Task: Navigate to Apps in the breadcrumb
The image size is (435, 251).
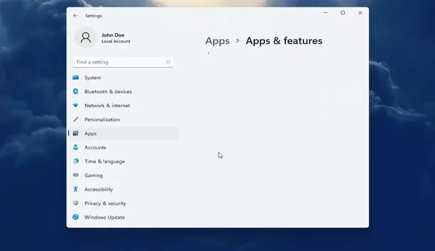Action: pyautogui.click(x=217, y=41)
